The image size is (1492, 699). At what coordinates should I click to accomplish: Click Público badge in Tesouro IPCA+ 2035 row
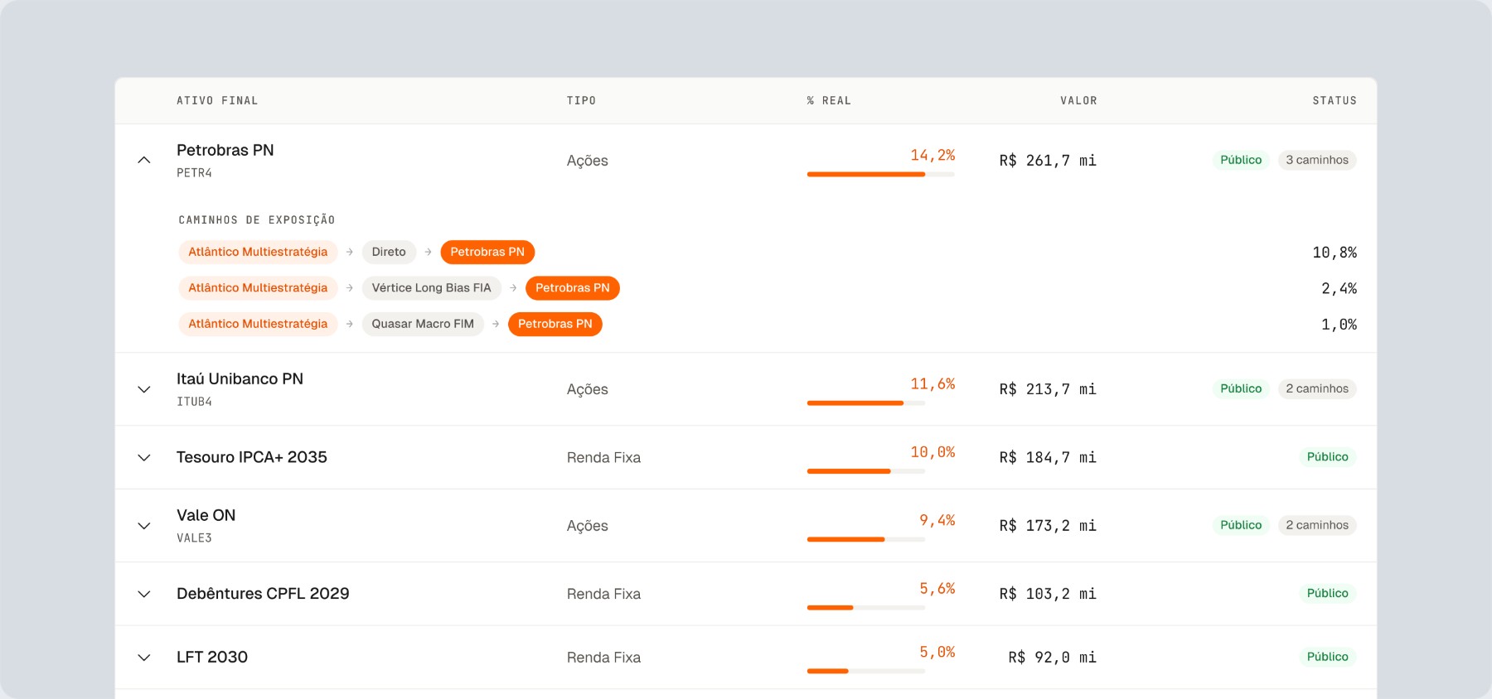1328,456
